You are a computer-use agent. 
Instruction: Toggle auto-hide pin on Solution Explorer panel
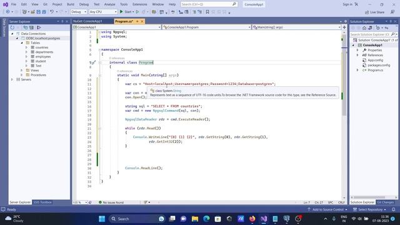(x=391, y=21)
